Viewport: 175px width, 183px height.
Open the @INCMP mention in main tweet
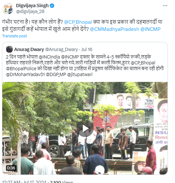click(x=150, y=29)
